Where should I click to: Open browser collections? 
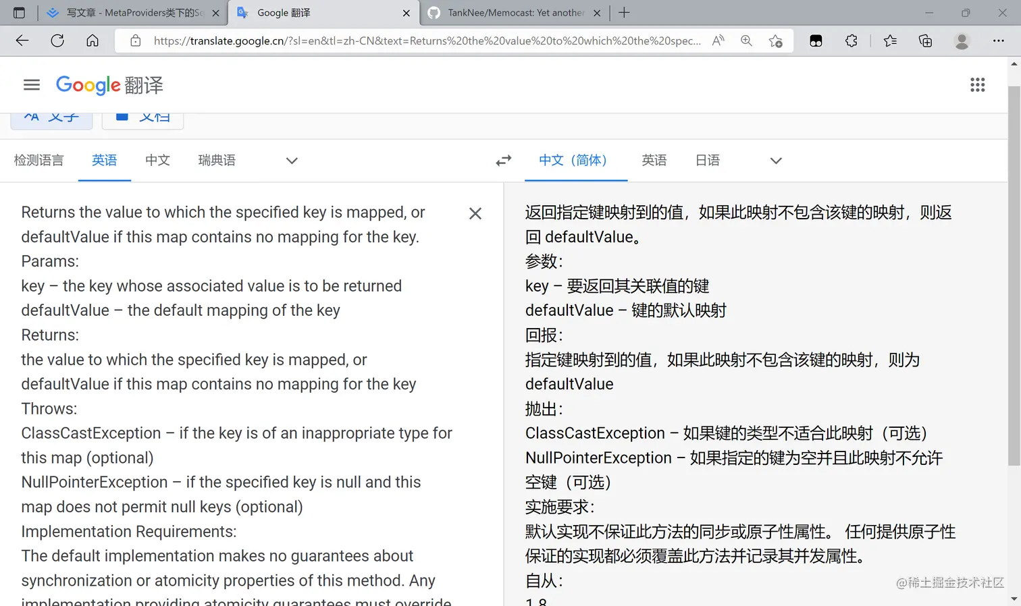point(925,40)
